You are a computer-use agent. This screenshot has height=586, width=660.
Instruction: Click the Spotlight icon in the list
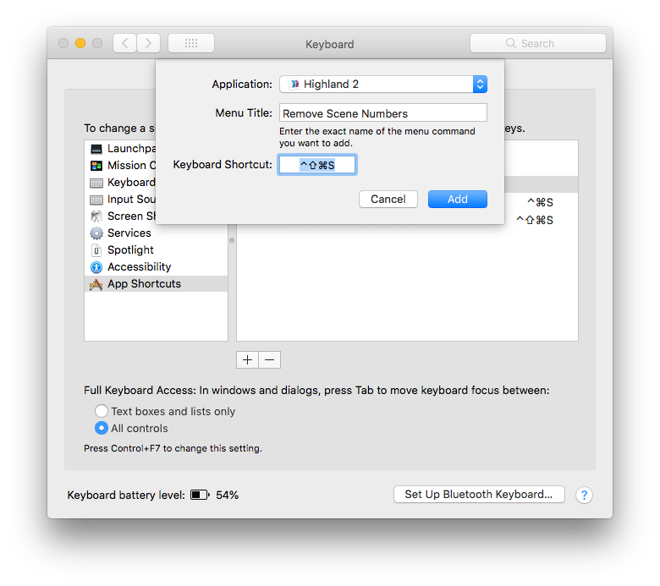click(x=96, y=250)
